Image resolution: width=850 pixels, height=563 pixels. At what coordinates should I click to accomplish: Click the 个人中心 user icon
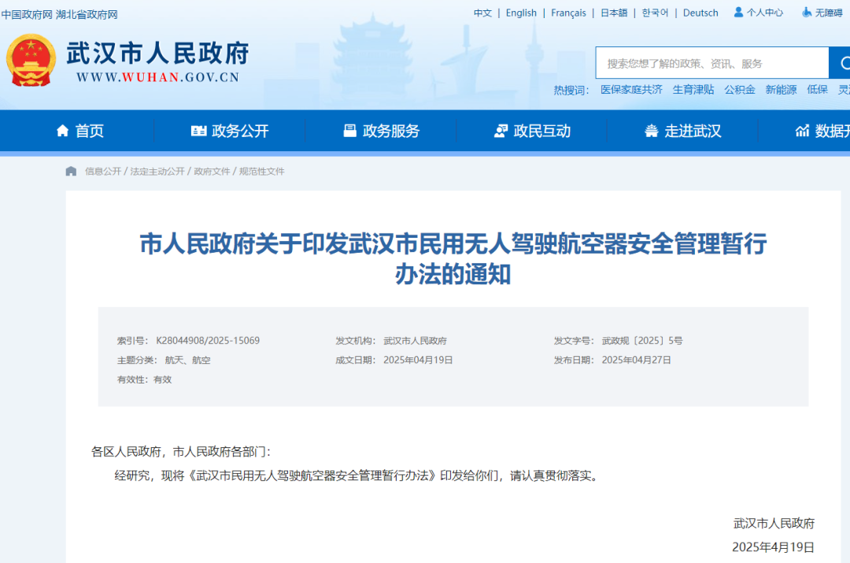(x=738, y=12)
